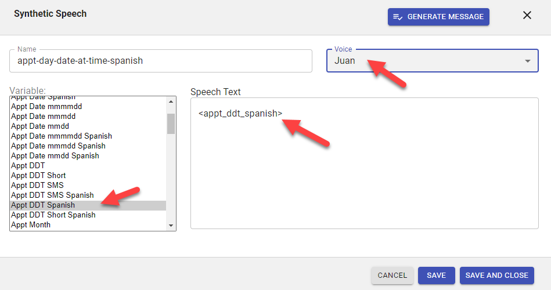Select Appt Date mmmmdd Spanish variable
551x290 pixels.
click(x=62, y=136)
